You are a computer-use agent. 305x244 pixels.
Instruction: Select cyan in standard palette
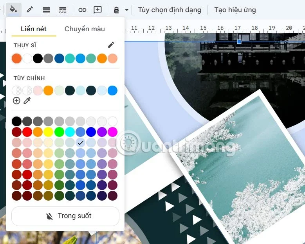pyautogui.click(x=70, y=132)
